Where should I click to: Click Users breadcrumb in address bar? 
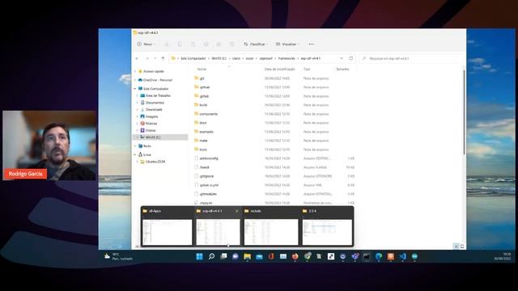click(x=236, y=58)
